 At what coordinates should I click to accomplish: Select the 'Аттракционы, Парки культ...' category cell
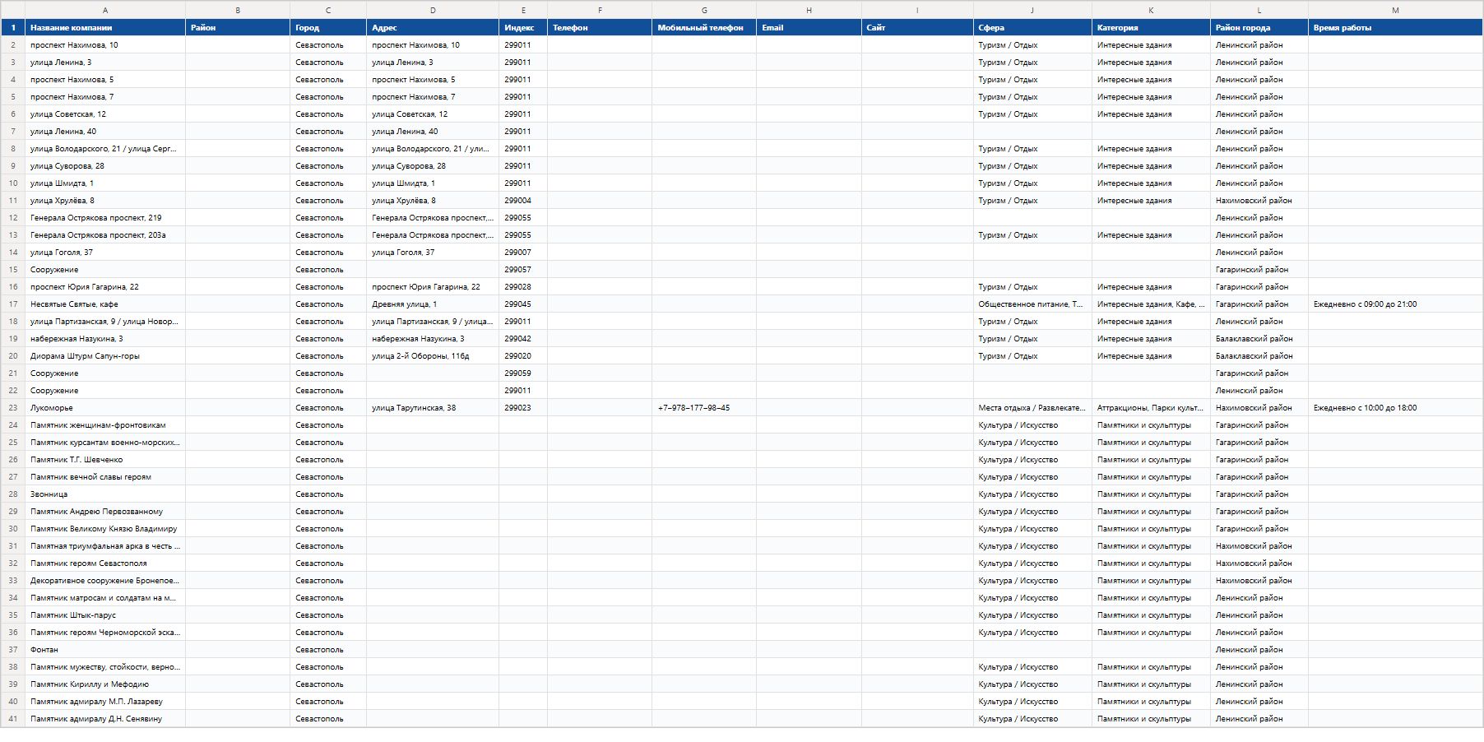pyautogui.click(x=1151, y=408)
